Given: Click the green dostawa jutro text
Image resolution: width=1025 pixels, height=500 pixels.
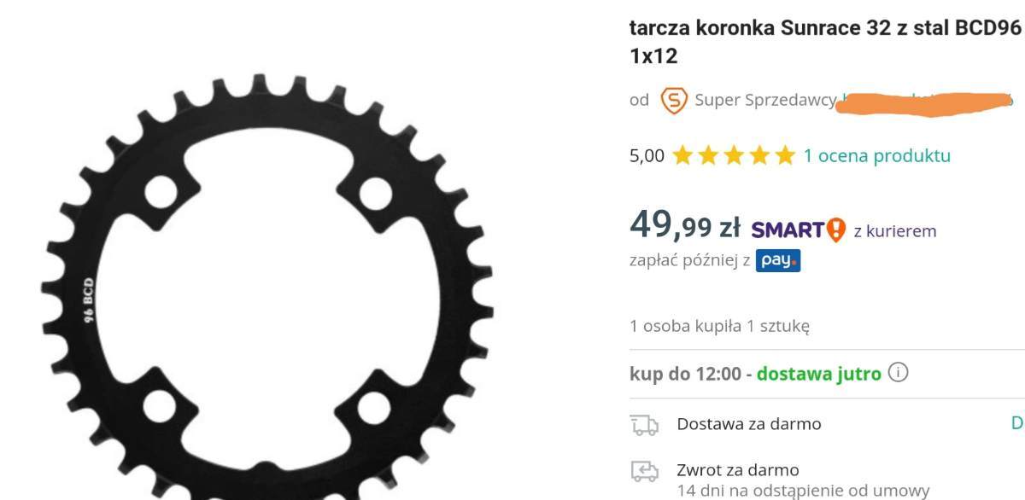Looking at the screenshot, I should pos(818,374).
